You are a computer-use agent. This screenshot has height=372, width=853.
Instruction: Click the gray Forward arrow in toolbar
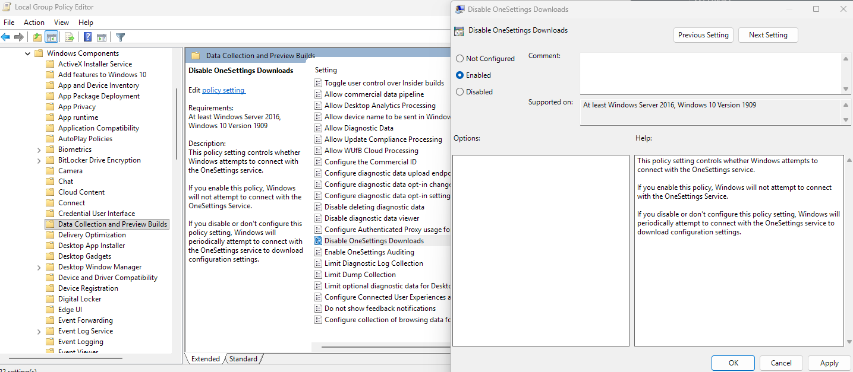tap(19, 37)
